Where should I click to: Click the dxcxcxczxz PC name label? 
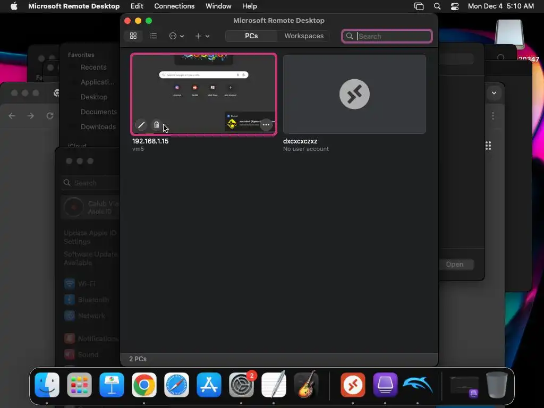coord(300,141)
